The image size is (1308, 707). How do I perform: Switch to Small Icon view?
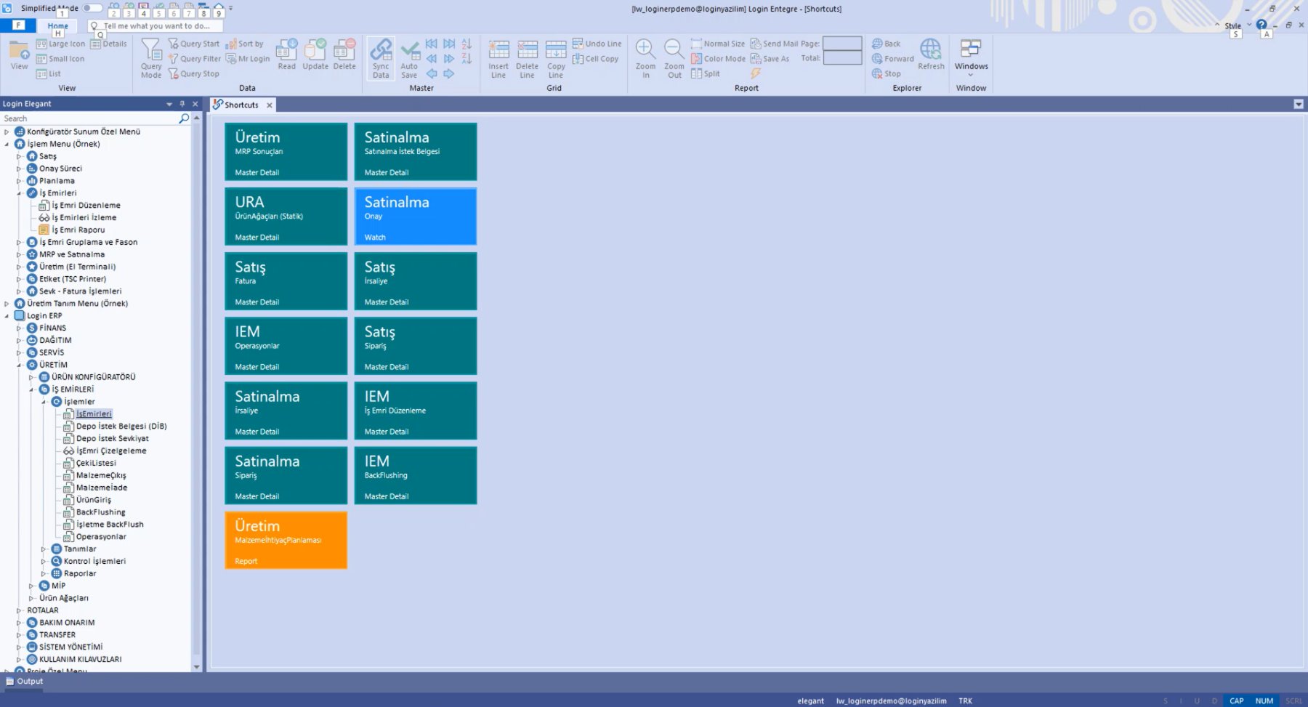click(x=60, y=59)
